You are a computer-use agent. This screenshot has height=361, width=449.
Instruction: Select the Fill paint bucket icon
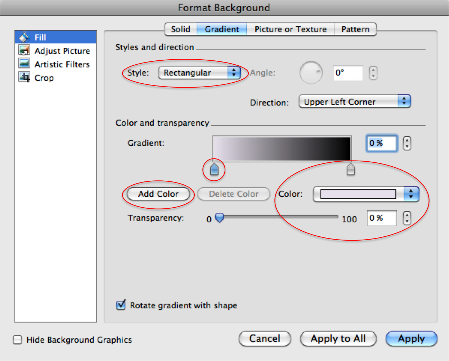click(24, 37)
